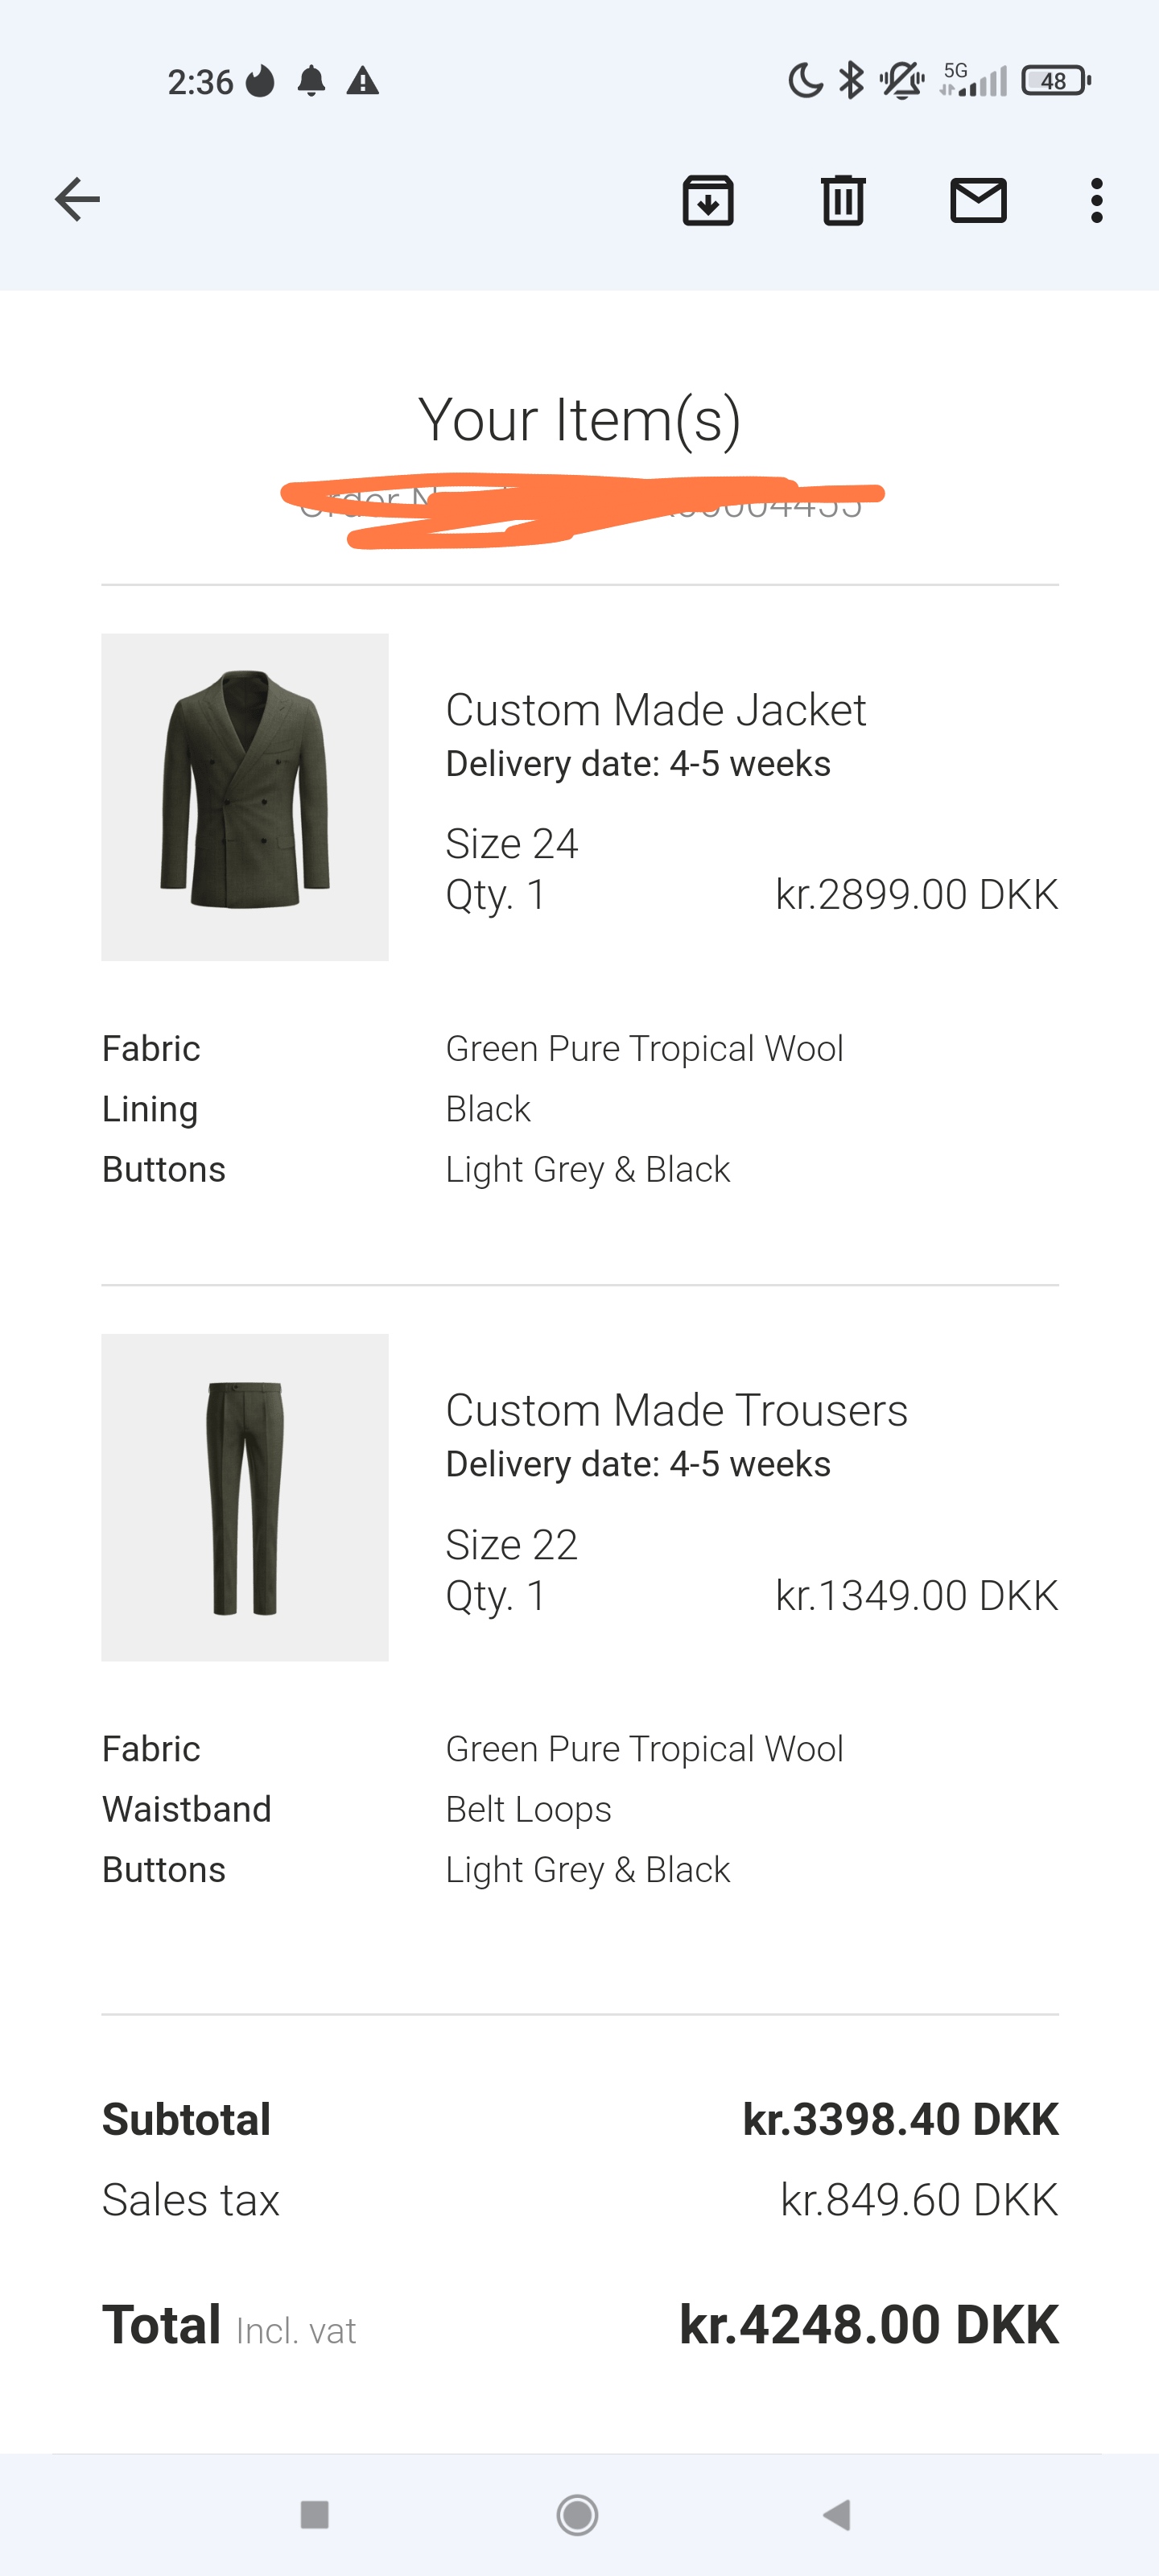Mark email as unread via envelope icon
Viewport: 1159px width, 2576px height.
point(978,200)
